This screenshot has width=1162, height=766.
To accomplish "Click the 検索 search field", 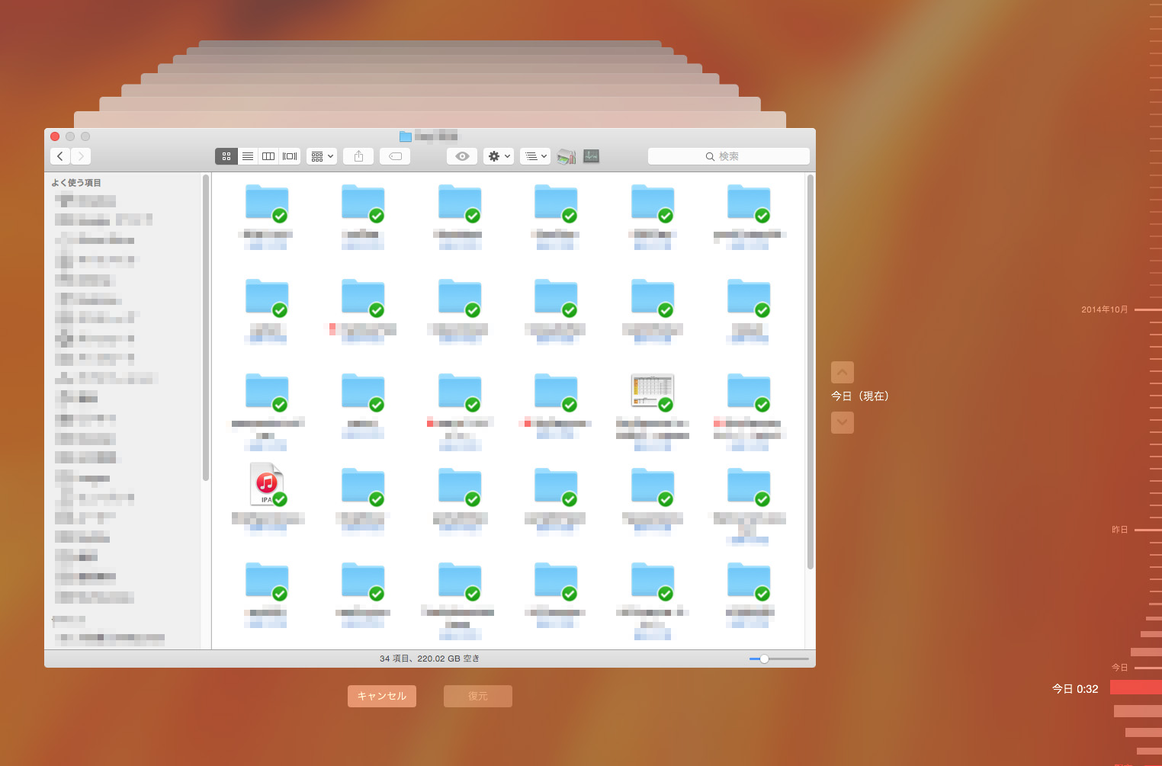I will coord(728,156).
